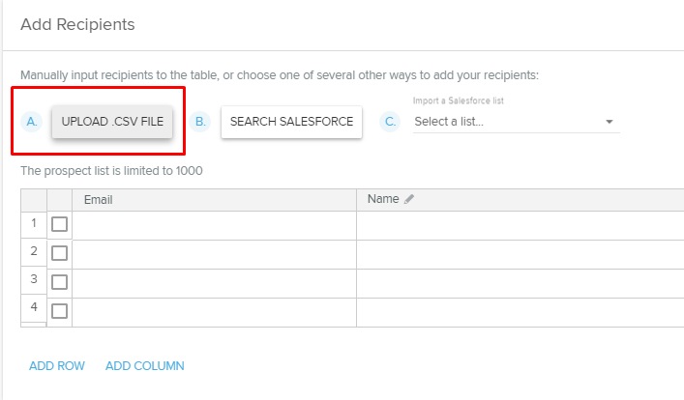Check the checkbox in row 1
This screenshot has width=684, height=400.
[x=59, y=224]
